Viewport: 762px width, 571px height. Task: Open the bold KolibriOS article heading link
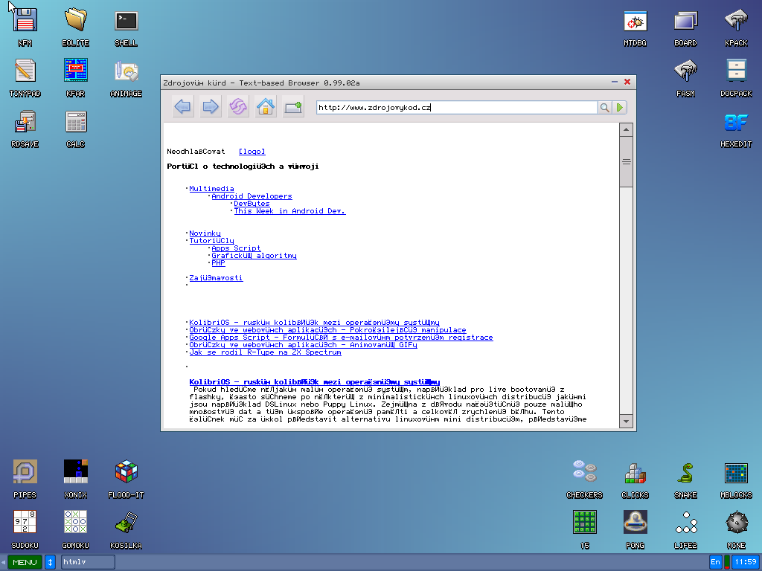pos(315,381)
